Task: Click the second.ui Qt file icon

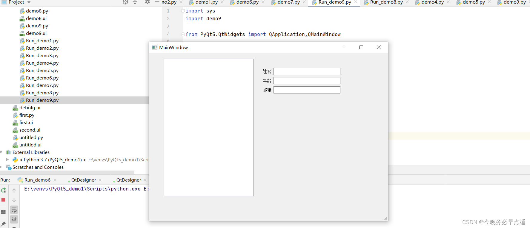Action: click(16, 130)
